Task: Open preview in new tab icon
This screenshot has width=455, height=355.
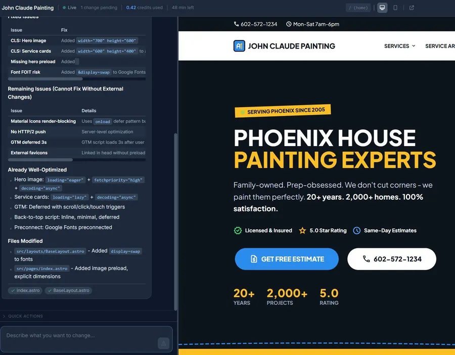Action: (412, 8)
